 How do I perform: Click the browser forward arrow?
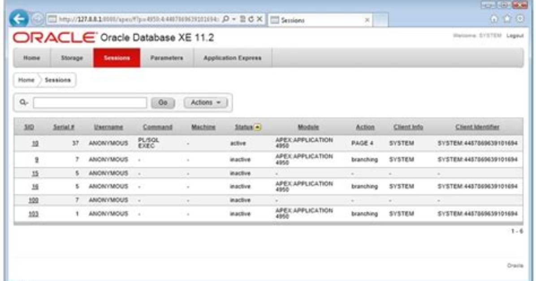38,19
